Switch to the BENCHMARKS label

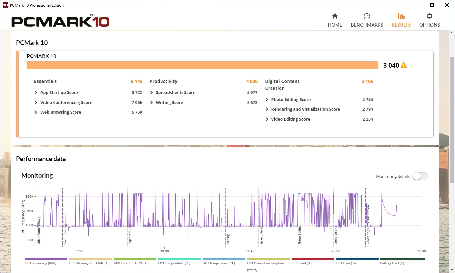367,25
